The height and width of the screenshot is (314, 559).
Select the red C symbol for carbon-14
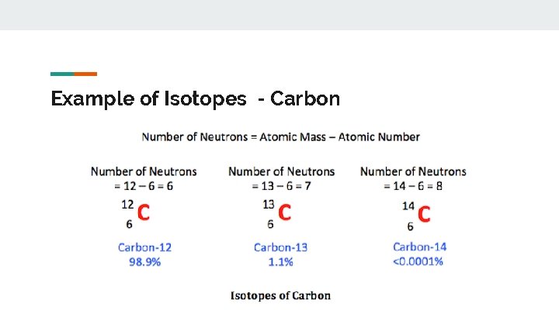click(x=424, y=213)
